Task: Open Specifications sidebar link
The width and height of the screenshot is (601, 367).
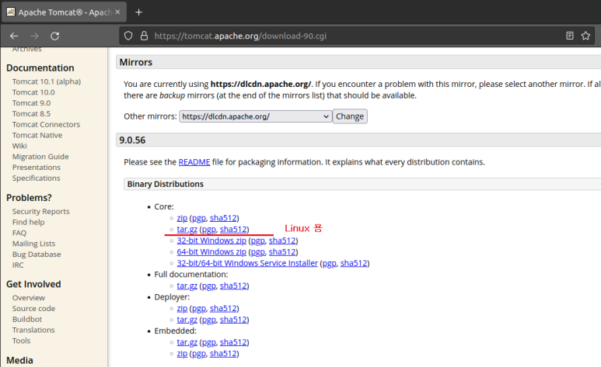Action: point(36,178)
